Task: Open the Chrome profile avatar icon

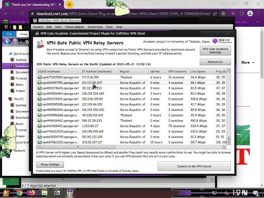Action: pyautogui.click(x=250, y=13)
